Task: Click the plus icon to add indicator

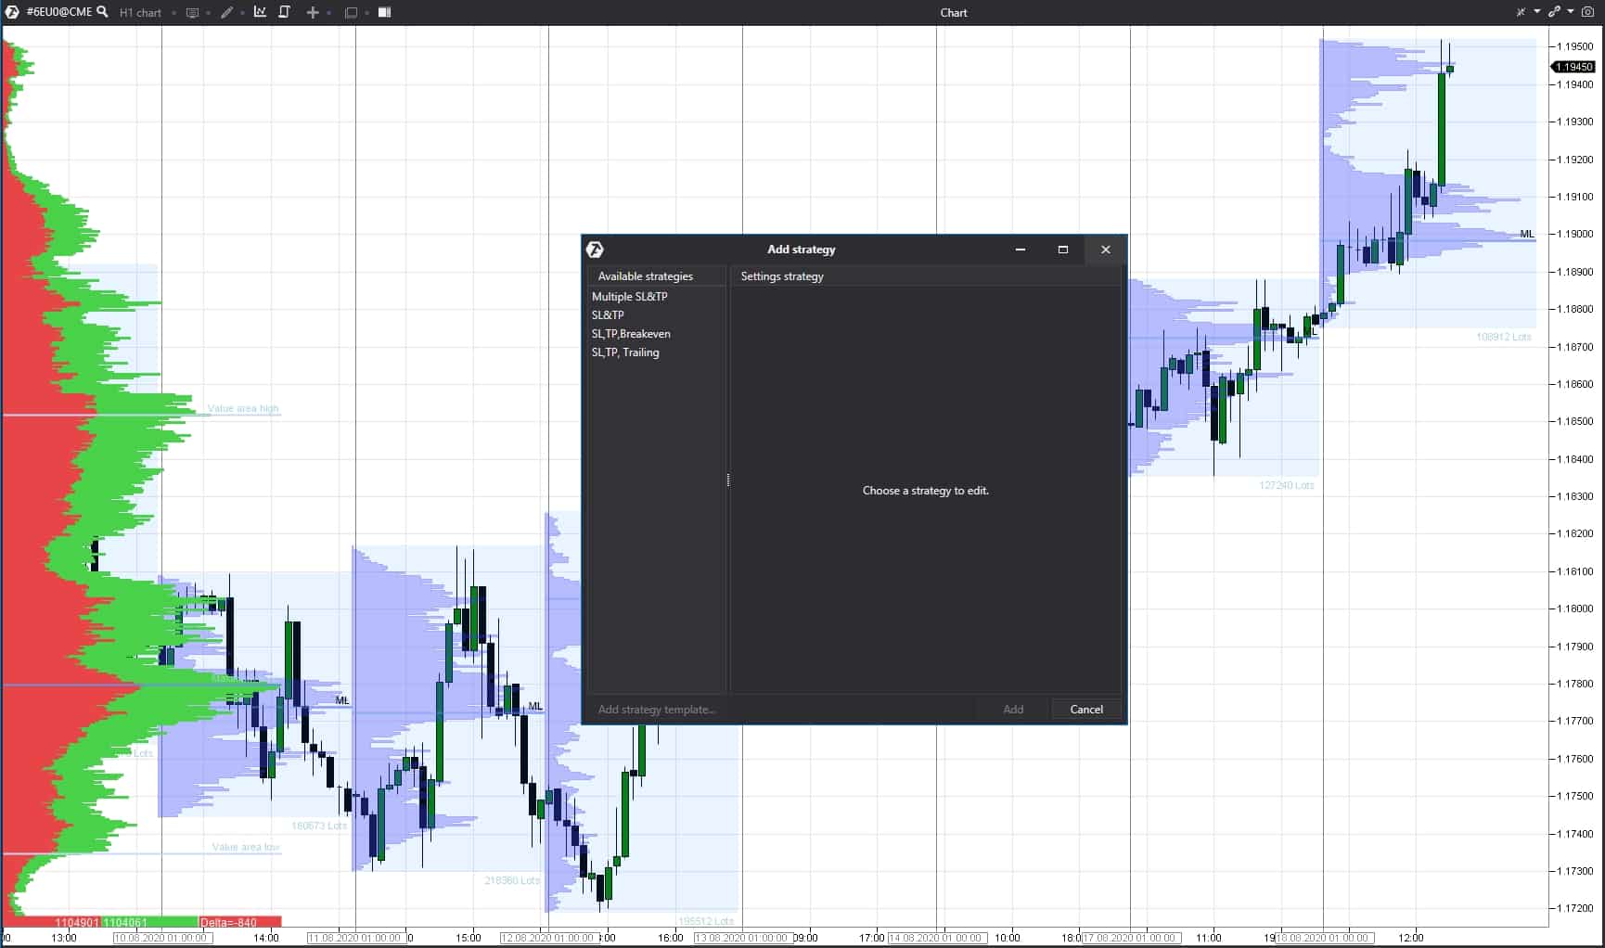Action: [314, 12]
